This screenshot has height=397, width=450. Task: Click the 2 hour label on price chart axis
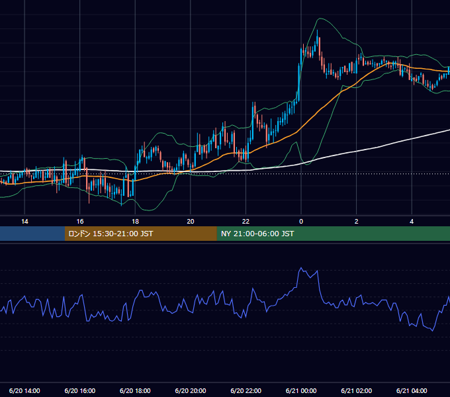coord(357,222)
